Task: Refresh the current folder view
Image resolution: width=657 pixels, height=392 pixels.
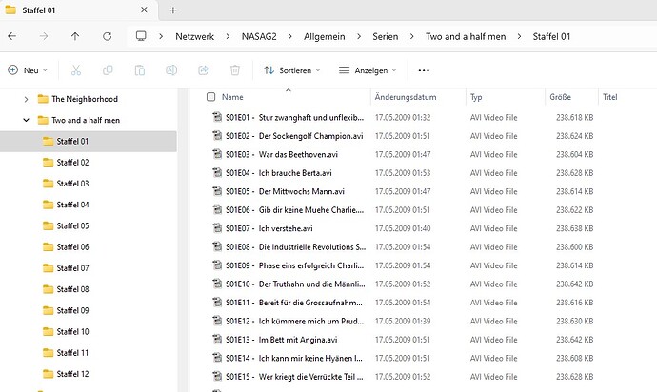Action: 108,36
